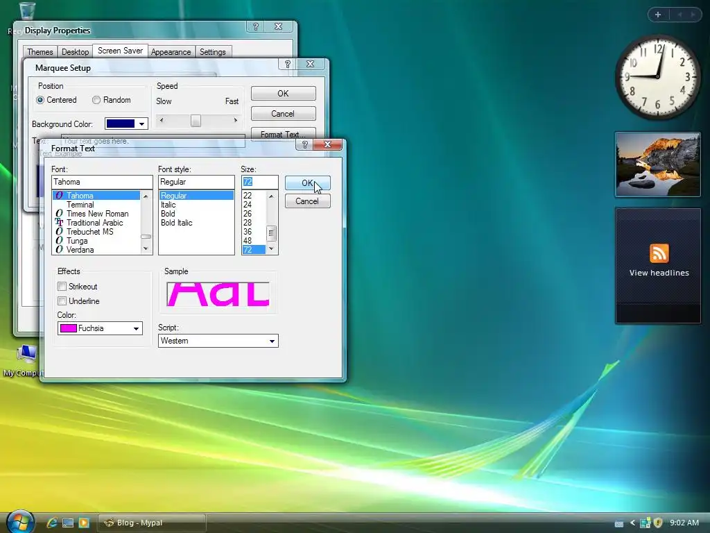Click the Format Text... button in Marquee Setup
This screenshot has height=533, width=710.
point(283,134)
